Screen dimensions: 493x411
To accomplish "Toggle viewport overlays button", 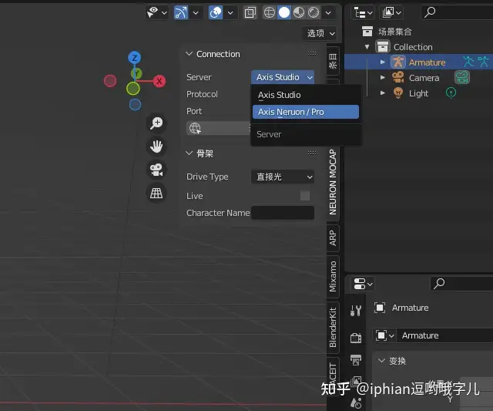I will (x=216, y=12).
